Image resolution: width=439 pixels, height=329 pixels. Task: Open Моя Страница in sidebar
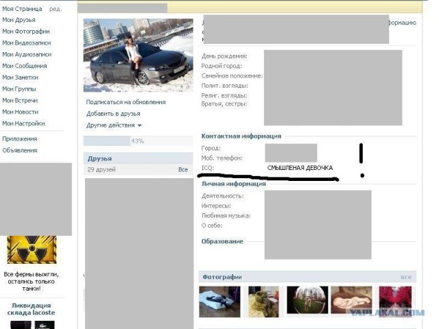click(22, 9)
